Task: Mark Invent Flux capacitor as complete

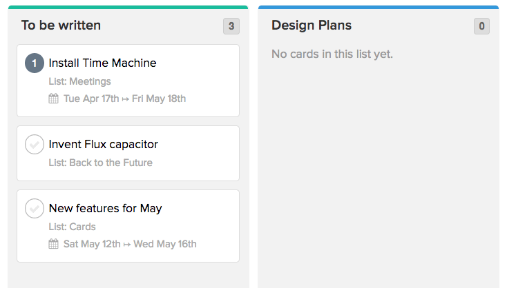Action: 35,144
